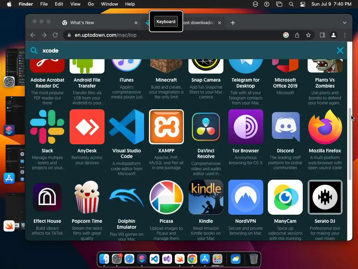Open the Telegram for Desktop link
The image size is (358, 269).
click(245, 83)
